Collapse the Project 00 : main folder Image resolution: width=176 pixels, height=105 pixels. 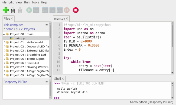pos(4,34)
